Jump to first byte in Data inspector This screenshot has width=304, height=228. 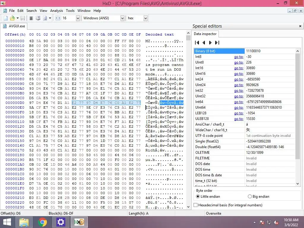click(x=197, y=43)
